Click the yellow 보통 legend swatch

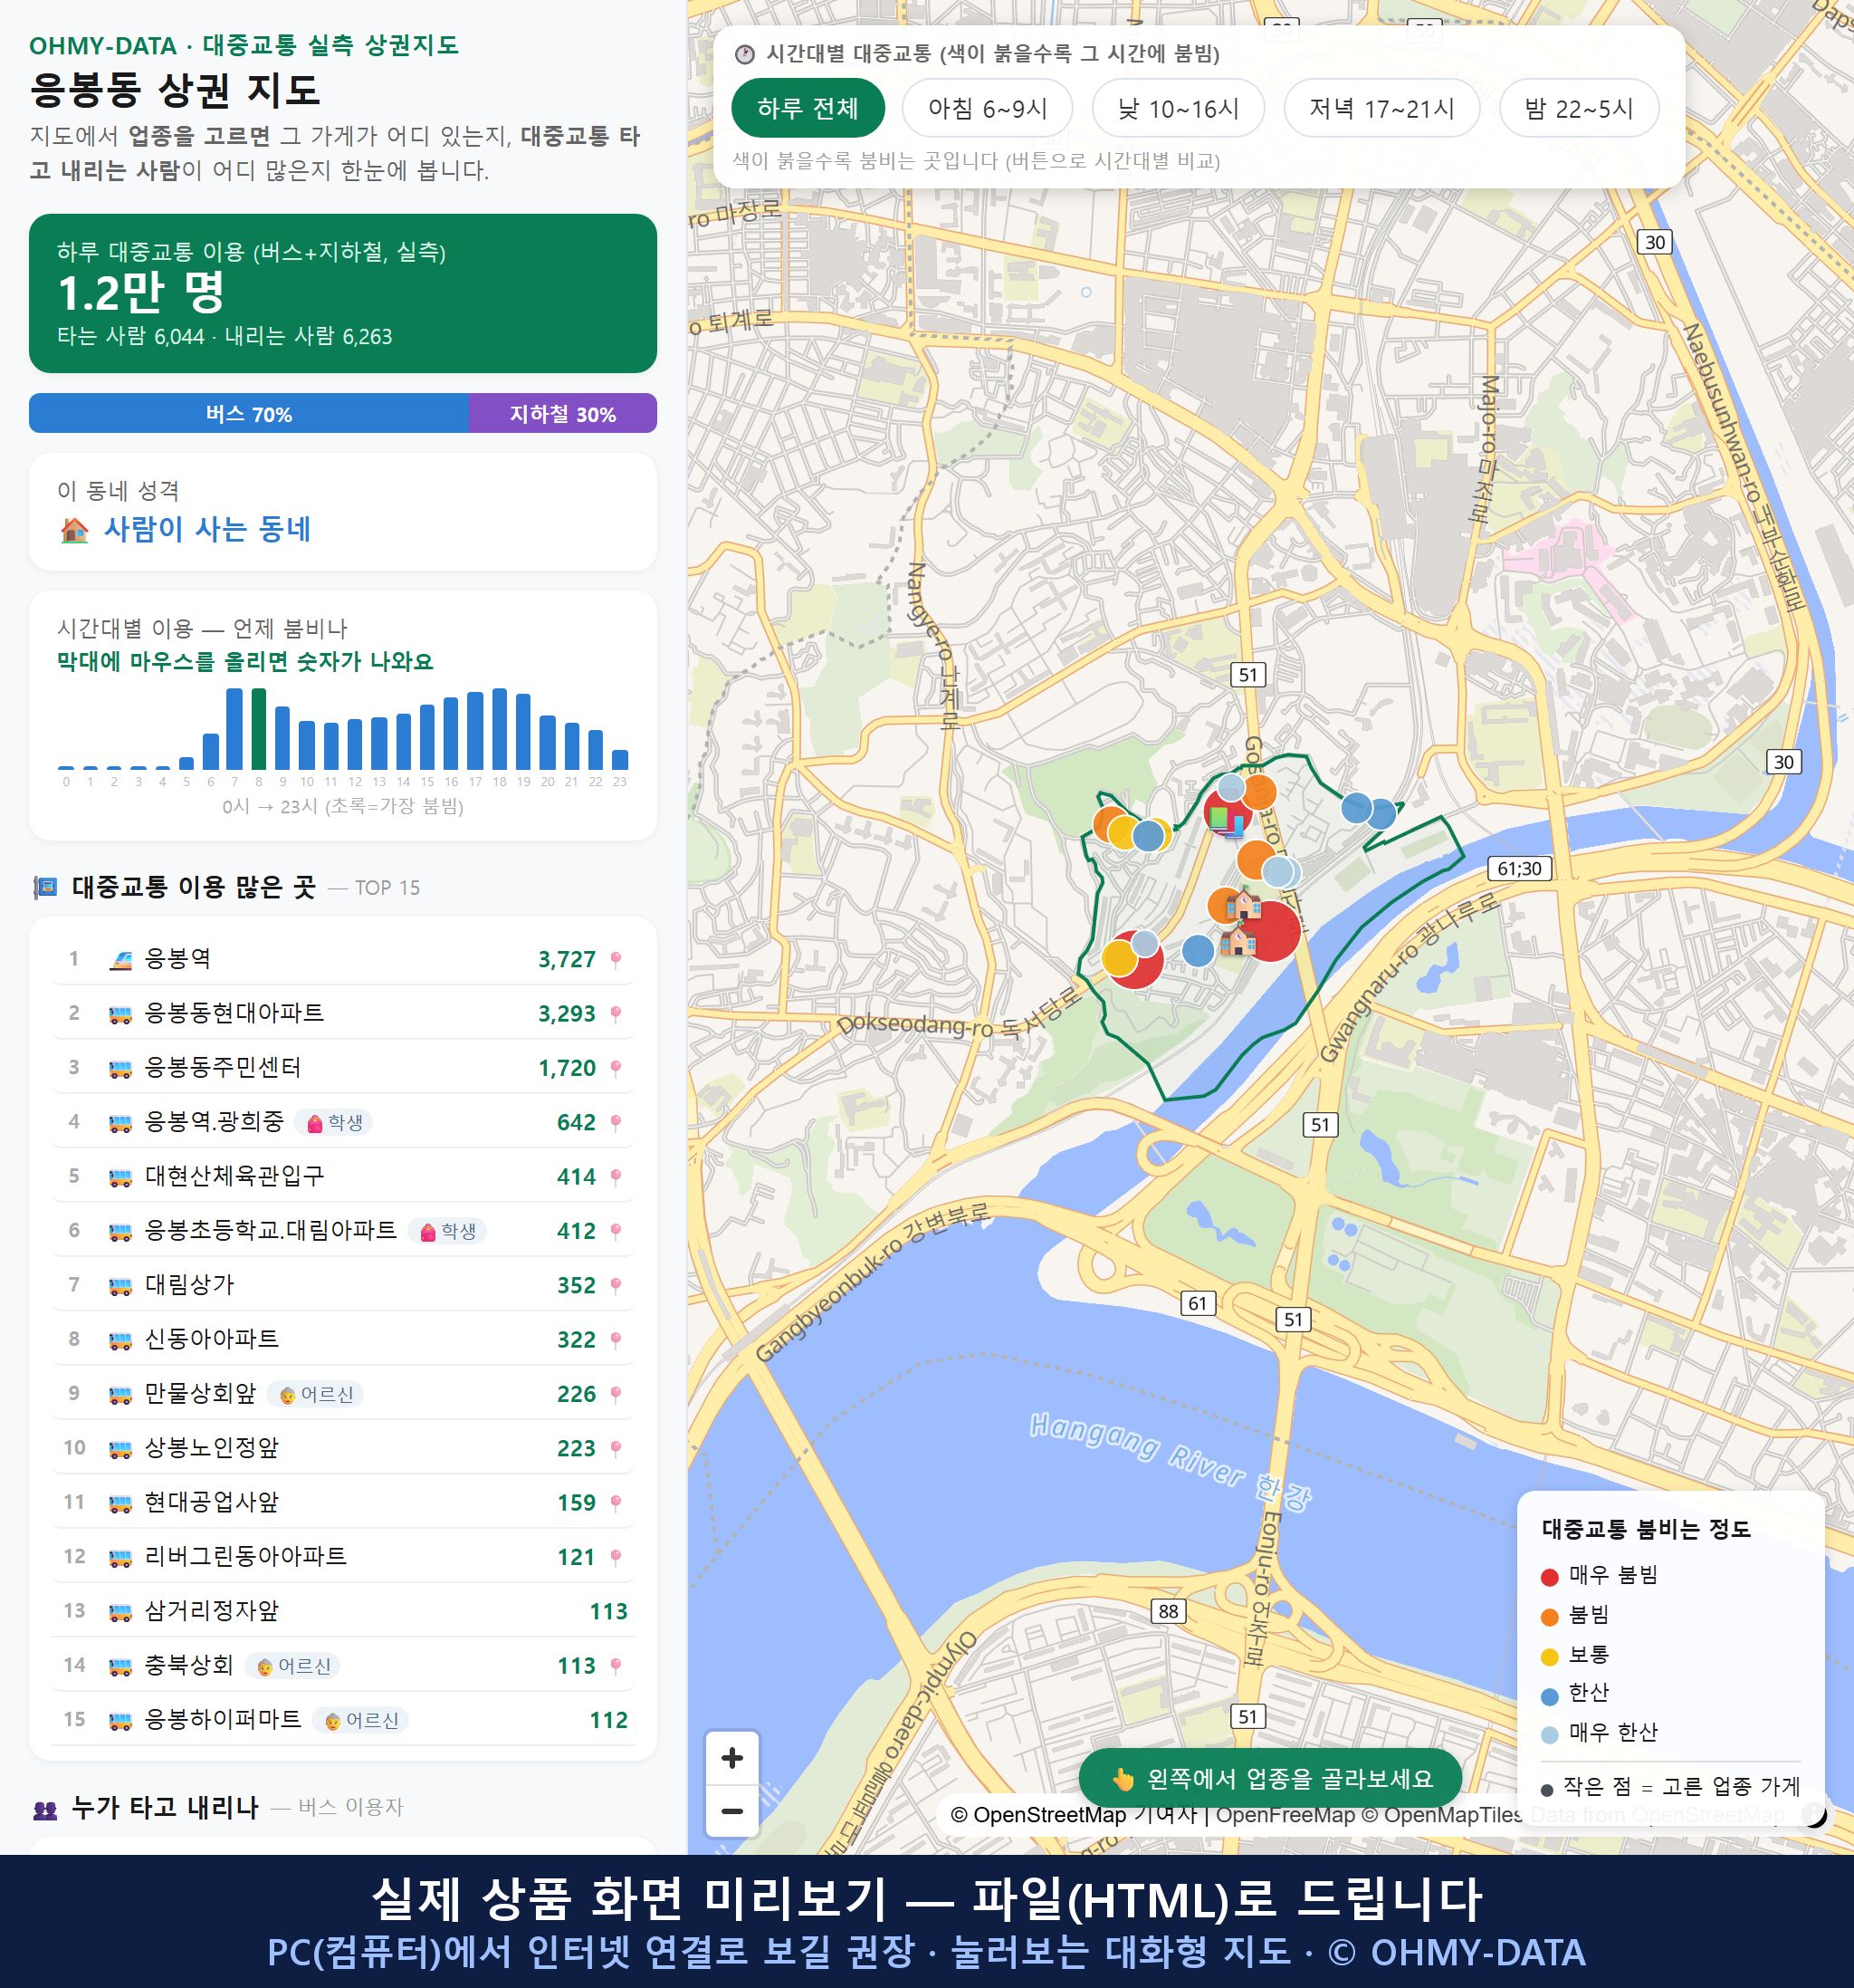1550,1657
